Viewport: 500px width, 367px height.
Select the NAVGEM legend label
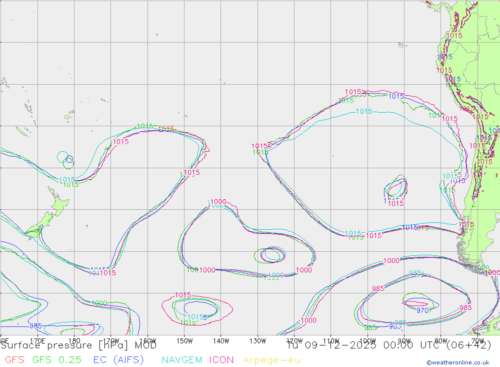(183, 359)
